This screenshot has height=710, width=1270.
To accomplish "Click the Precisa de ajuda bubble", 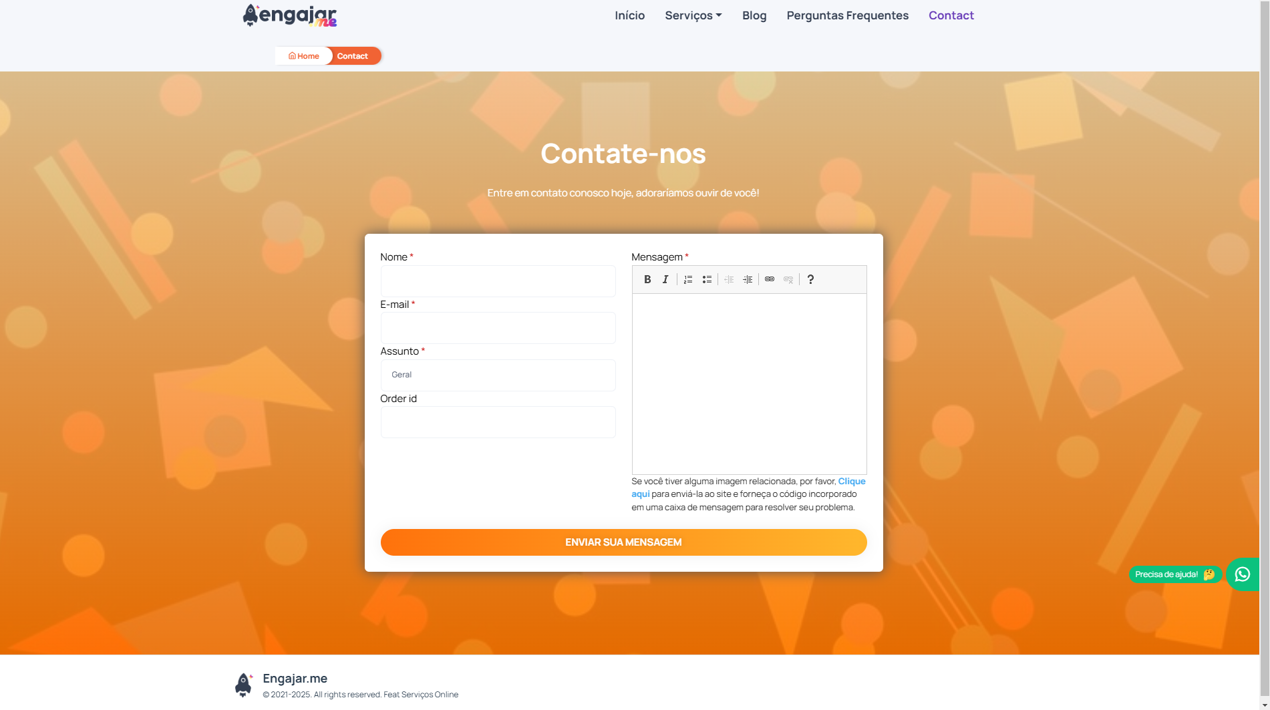I will (x=1174, y=574).
